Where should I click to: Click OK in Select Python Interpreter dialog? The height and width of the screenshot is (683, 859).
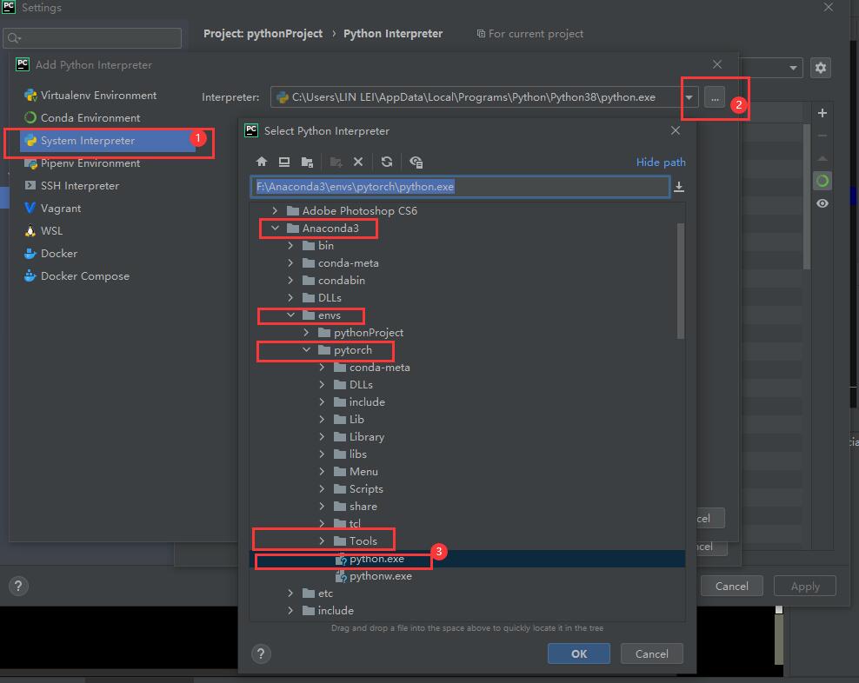[578, 653]
